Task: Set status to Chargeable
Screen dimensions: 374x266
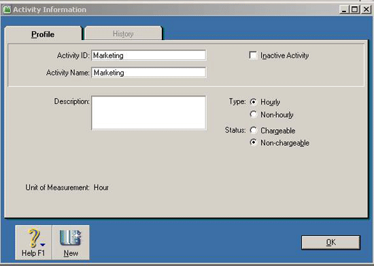Action: click(254, 130)
